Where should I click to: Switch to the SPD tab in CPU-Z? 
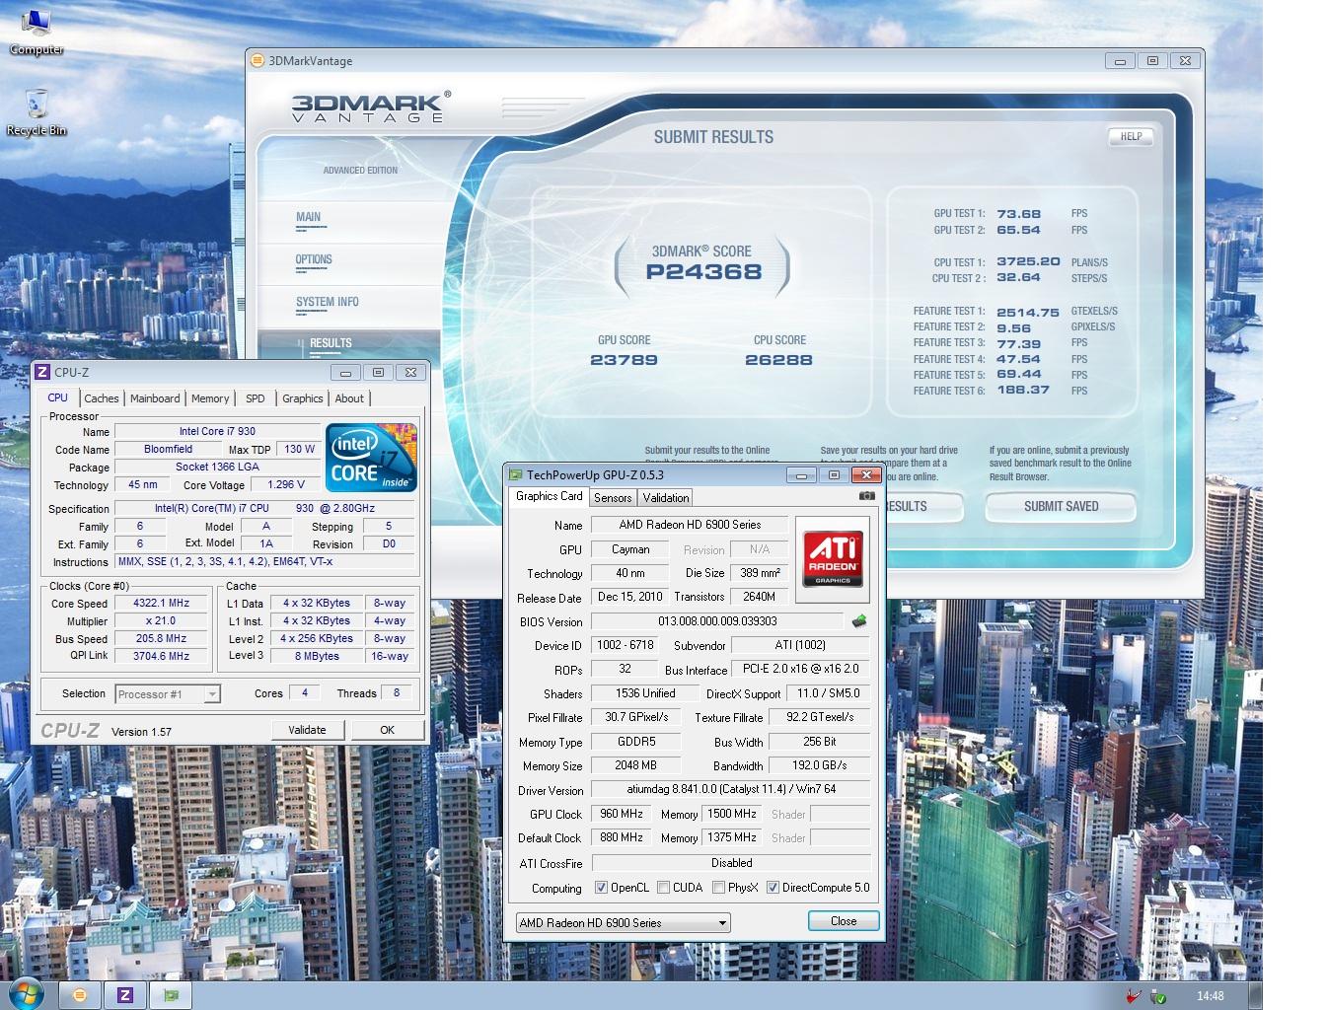tap(256, 398)
